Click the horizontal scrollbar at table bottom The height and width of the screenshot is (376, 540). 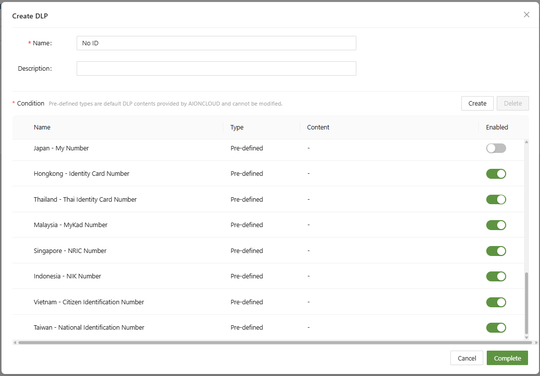tap(274, 343)
